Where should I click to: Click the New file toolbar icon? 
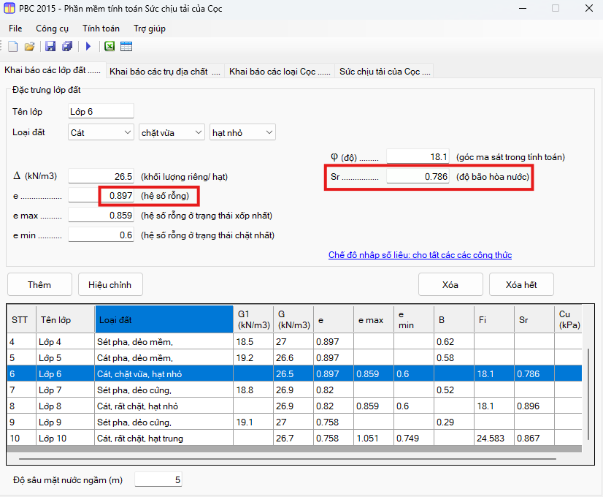(12, 47)
